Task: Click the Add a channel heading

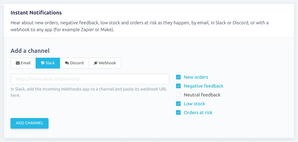Action: pos(30,51)
